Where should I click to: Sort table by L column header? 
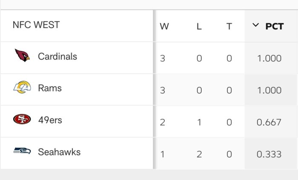pos(199,26)
